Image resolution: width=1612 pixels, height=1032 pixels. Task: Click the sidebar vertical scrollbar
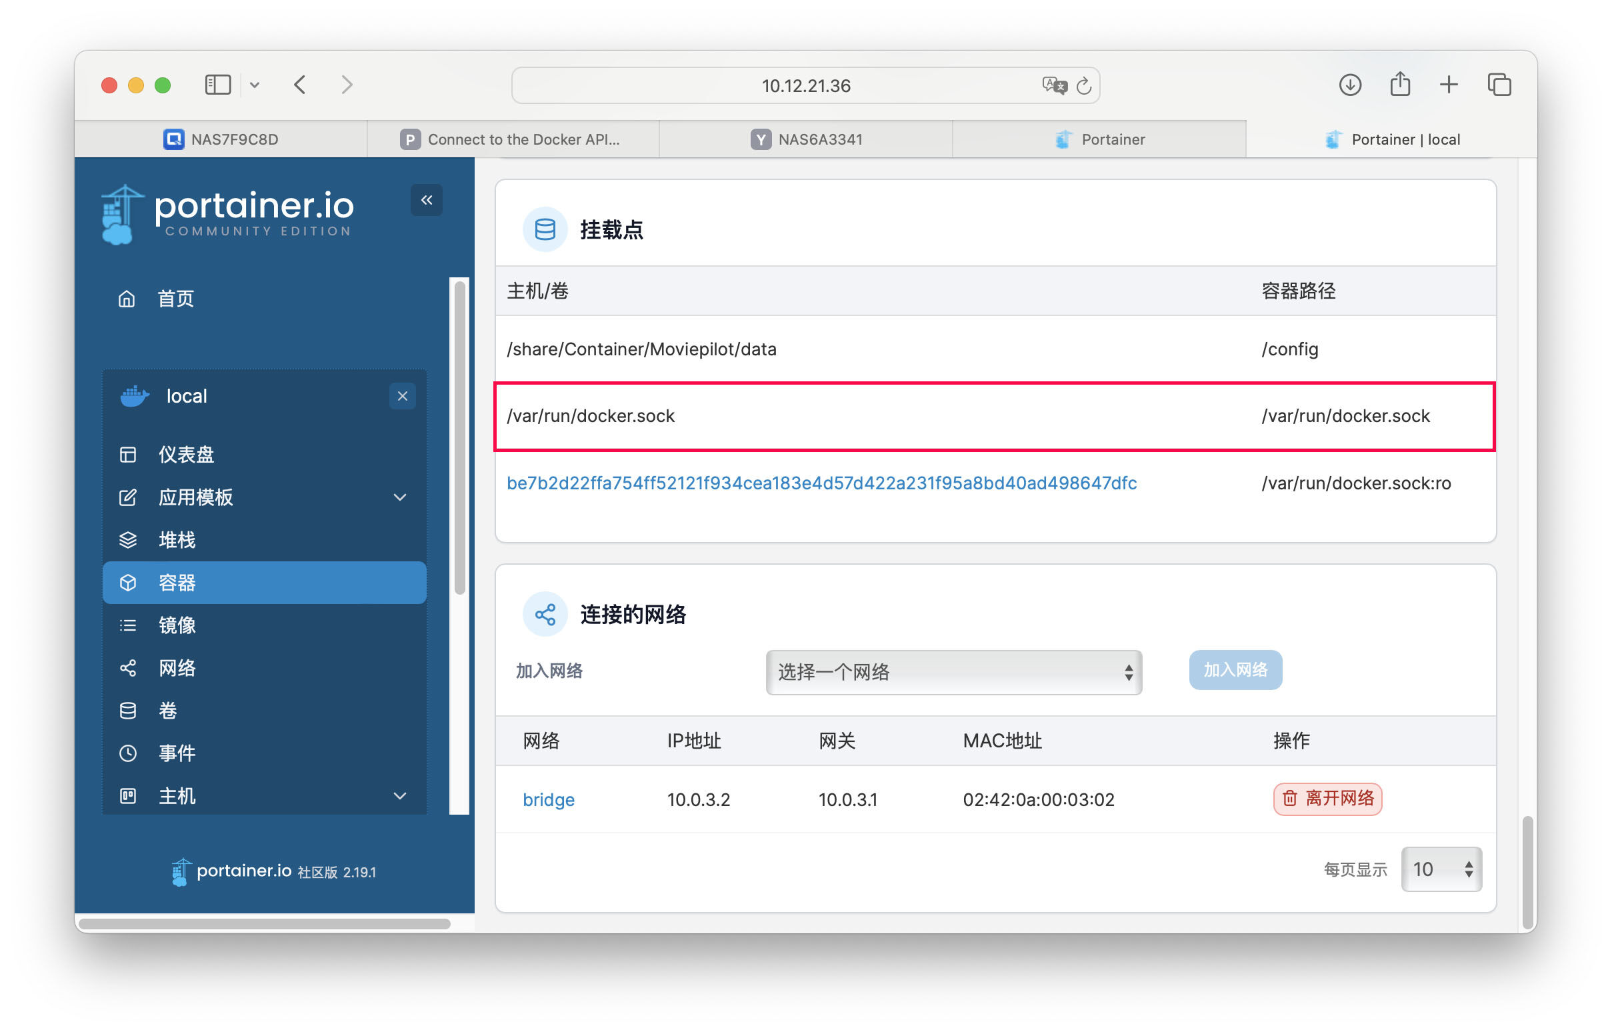[x=459, y=438]
